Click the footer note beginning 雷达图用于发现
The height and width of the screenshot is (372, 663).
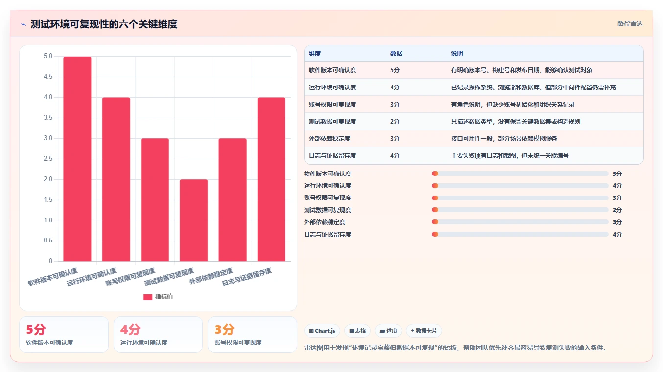[x=455, y=348]
